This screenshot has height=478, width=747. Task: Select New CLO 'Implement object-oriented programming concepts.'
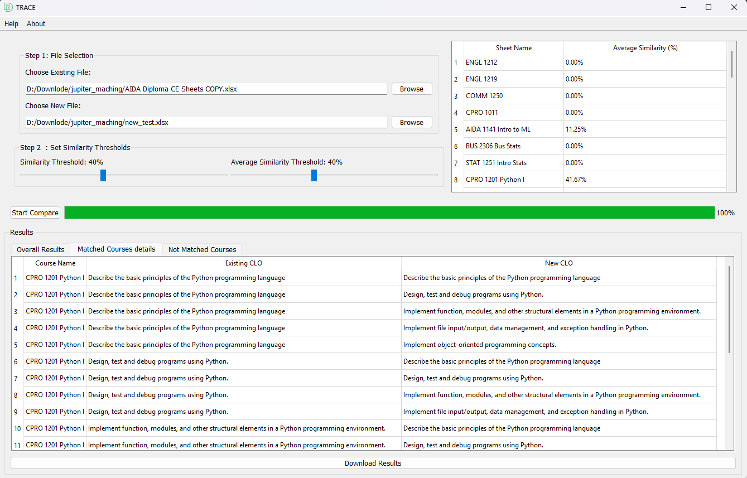tap(559, 345)
